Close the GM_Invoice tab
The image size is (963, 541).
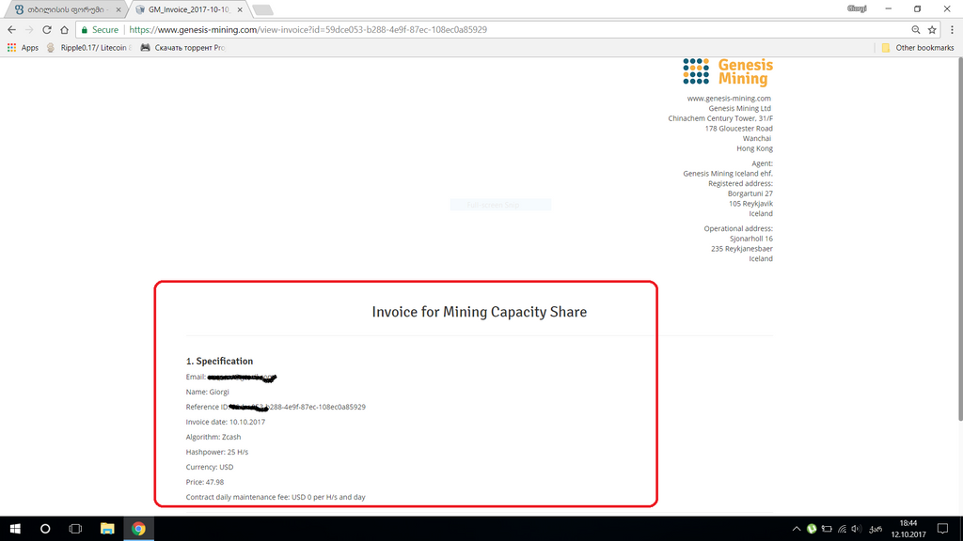pos(240,9)
